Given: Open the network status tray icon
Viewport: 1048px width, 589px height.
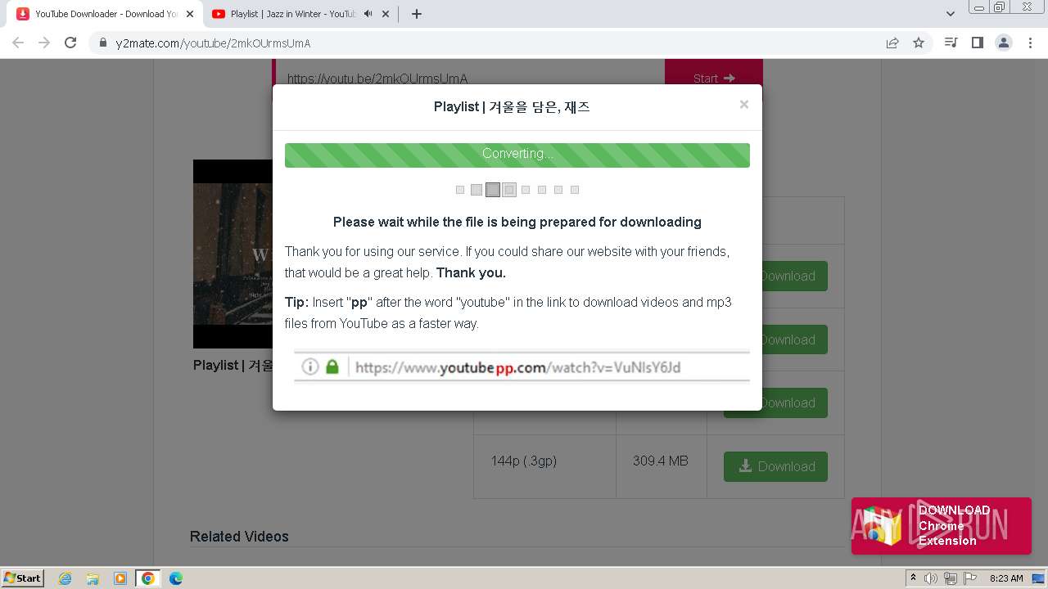Looking at the screenshot, I should pos(950,578).
